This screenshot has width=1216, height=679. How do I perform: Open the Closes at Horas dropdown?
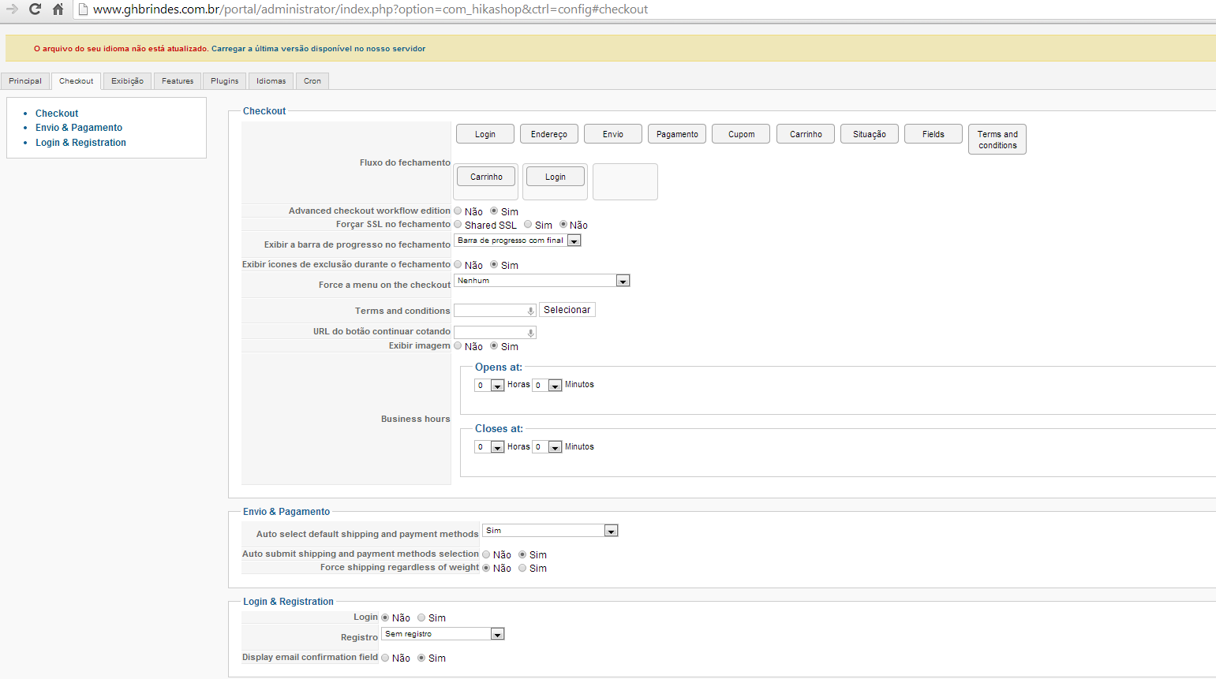pos(489,447)
